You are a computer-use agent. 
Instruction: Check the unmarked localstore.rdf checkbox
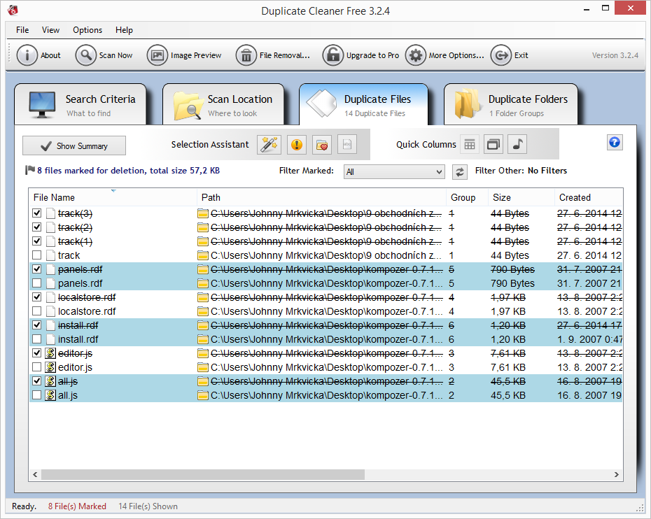36,311
